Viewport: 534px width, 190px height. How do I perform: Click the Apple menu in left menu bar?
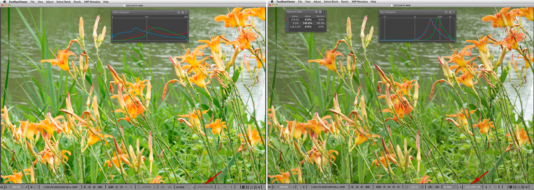click(4, 2)
